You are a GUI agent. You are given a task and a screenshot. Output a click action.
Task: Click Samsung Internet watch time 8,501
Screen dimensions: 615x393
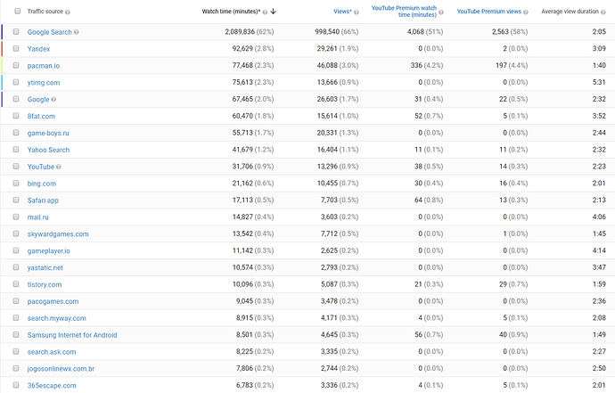click(244, 335)
